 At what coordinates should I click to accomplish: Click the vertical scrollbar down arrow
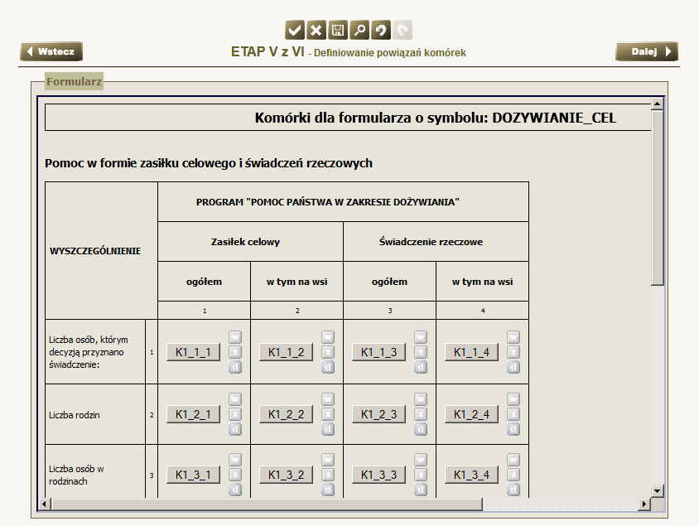pos(657,491)
